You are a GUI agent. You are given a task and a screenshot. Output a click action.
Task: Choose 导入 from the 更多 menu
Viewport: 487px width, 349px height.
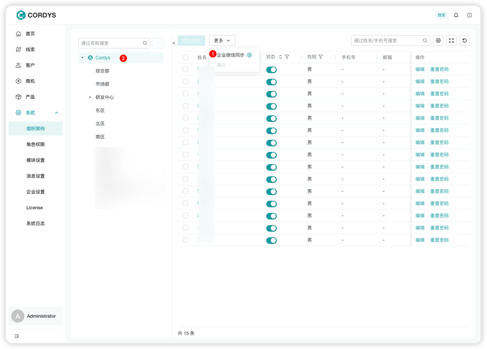221,65
